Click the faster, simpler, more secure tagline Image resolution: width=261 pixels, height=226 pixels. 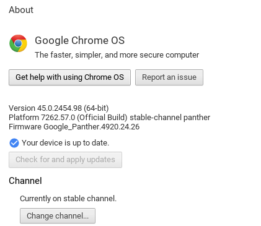pos(117,55)
